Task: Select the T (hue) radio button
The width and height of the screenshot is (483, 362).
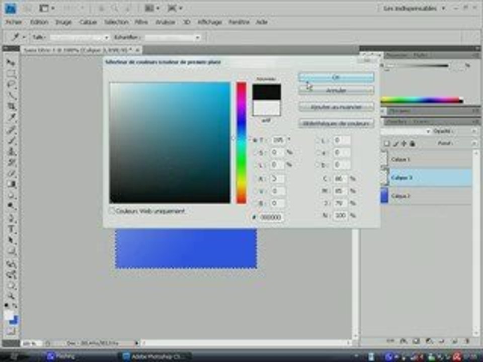Action: click(x=255, y=140)
